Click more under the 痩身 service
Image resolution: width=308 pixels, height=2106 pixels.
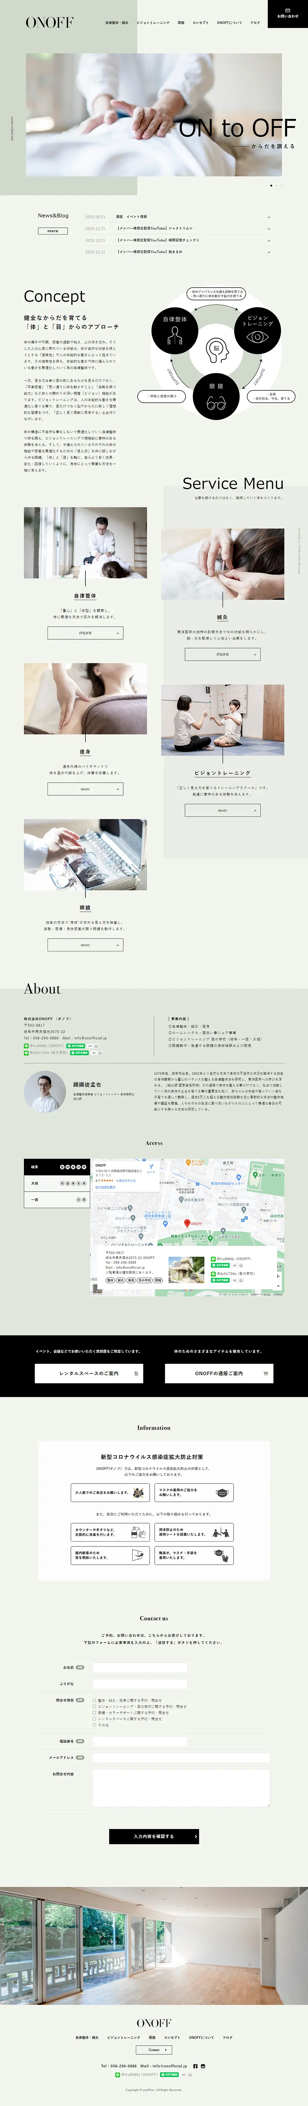click(85, 789)
